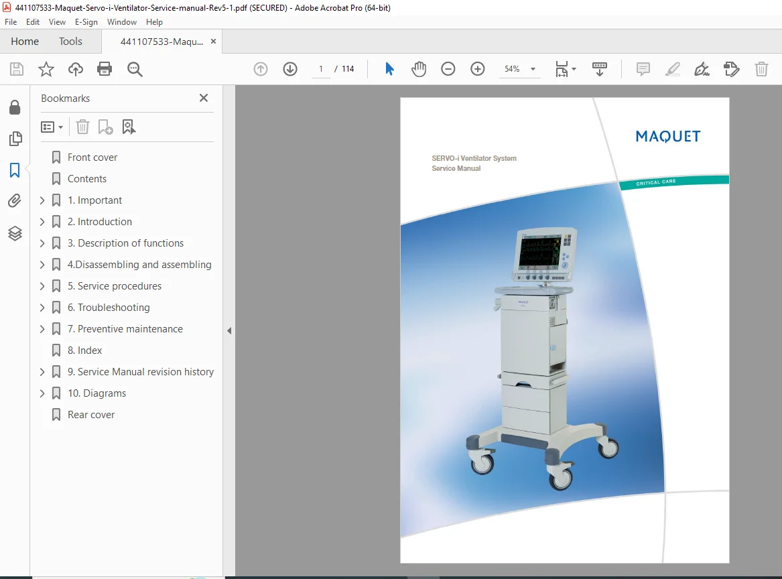This screenshot has height=579, width=782.
Task: Expand the 10. Diagrams bookmark
Action: pyautogui.click(x=42, y=393)
